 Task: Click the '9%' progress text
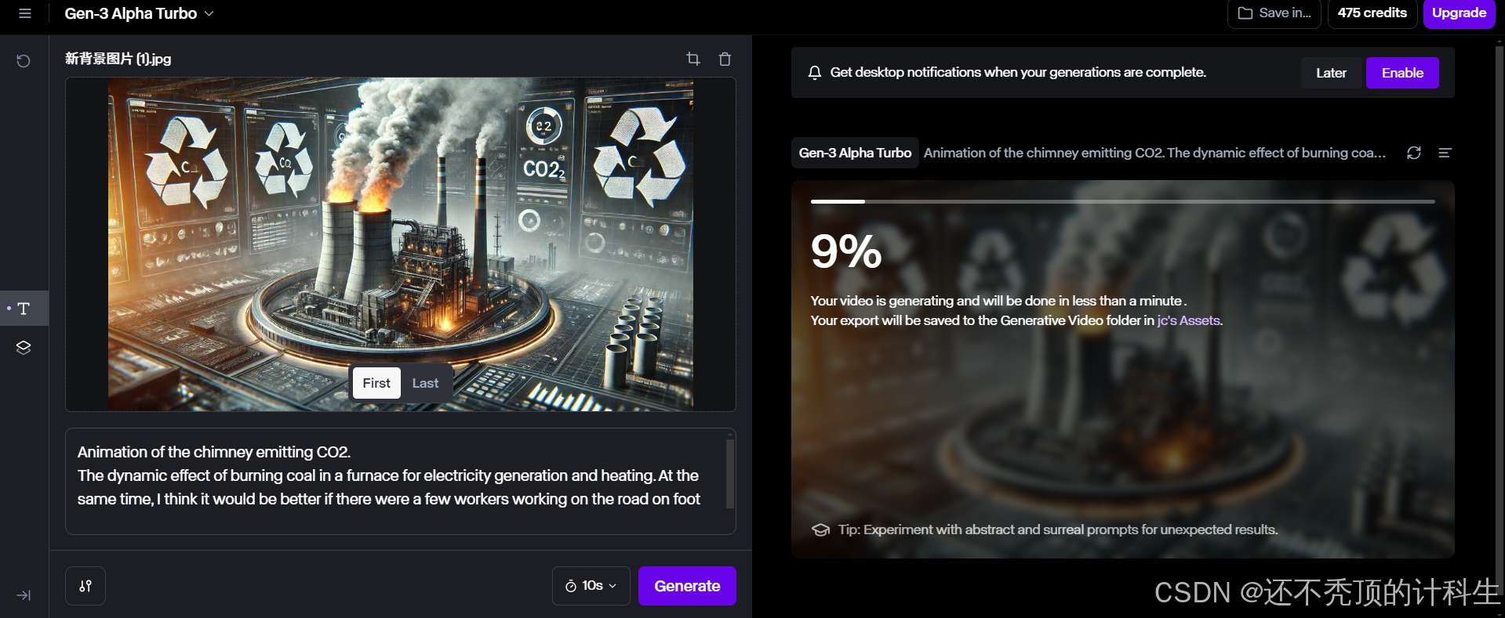click(846, 251)
